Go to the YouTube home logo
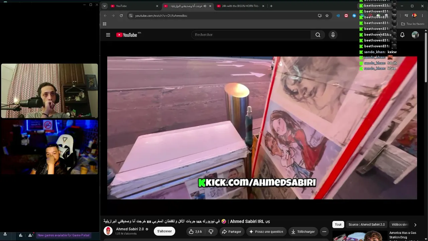 127,35
